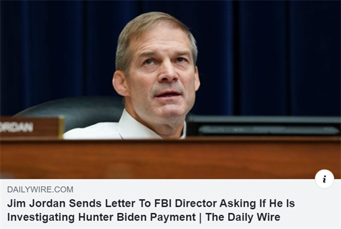Image resolution: width=341 pixels, height=229 pixels.
Task: Click the word "Investigating" in the headline
Action: tap(41, 217)
